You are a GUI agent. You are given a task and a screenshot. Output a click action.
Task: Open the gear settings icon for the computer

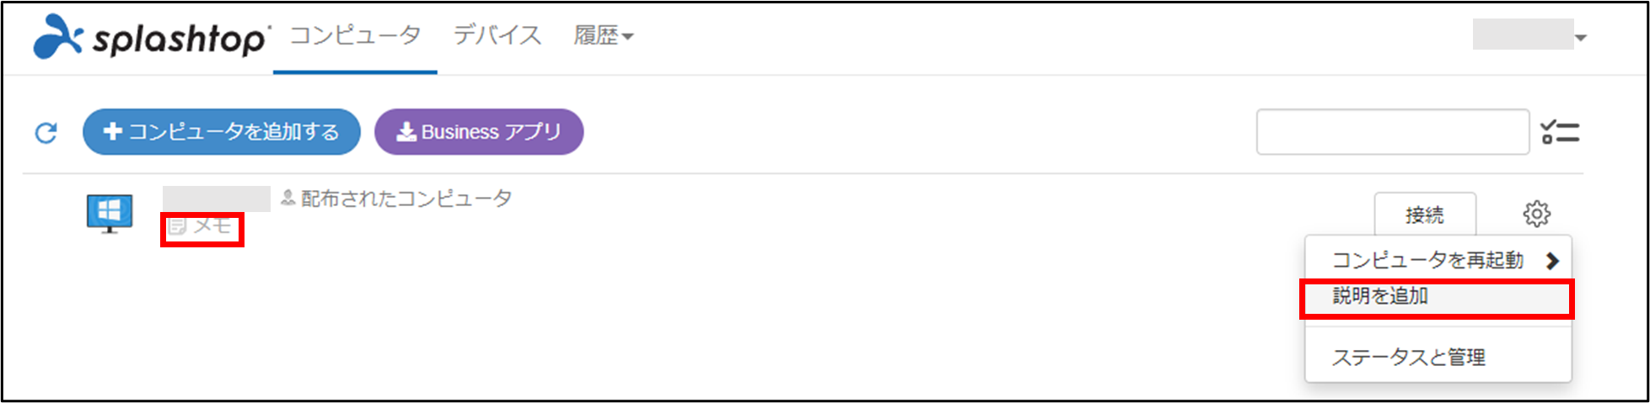[1536, 214]
